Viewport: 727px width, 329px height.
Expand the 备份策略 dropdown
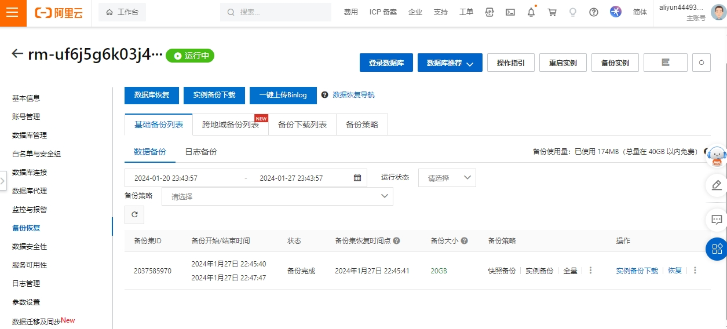tap(277, 196)
